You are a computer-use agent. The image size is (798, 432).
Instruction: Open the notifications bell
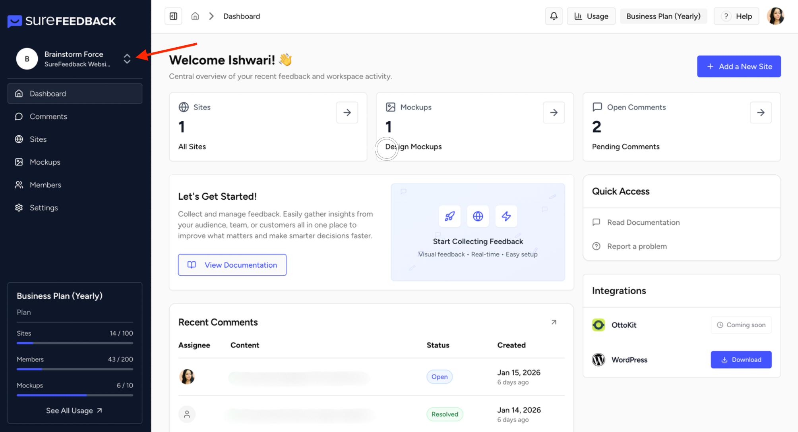click(x=554, y=16)
